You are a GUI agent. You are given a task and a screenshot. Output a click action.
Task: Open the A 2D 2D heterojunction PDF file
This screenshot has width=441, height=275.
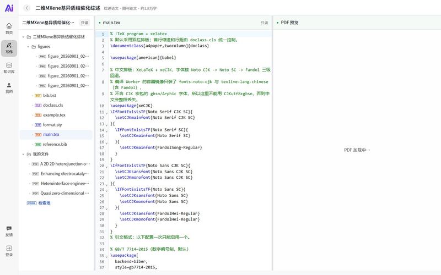tap(65, 164)
